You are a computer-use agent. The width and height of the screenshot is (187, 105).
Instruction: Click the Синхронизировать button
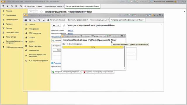[x=56, y=41]
